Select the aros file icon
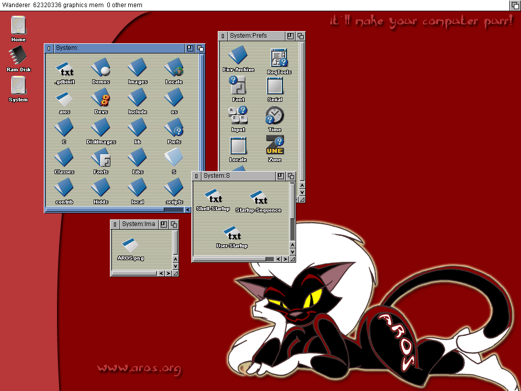Image resolution: width=521 pixels, height=391 pixels. pyautogui.click(x=64, y=99)
